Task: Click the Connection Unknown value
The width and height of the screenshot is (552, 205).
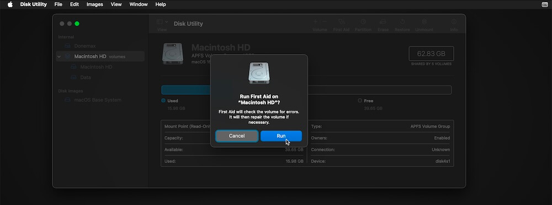Action: click(440, 150)
